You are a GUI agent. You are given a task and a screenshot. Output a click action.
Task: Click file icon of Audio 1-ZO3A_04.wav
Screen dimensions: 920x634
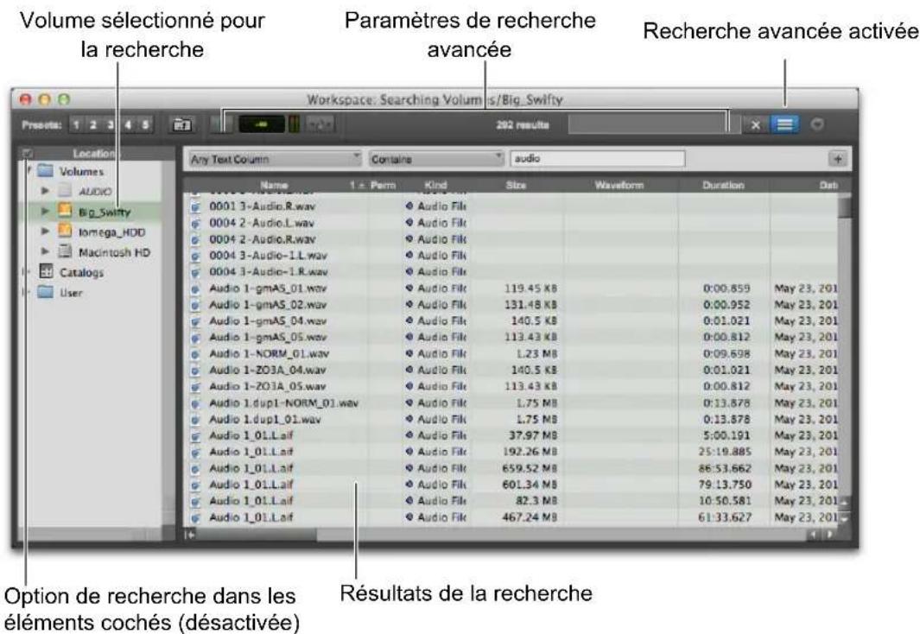[196, 371]
